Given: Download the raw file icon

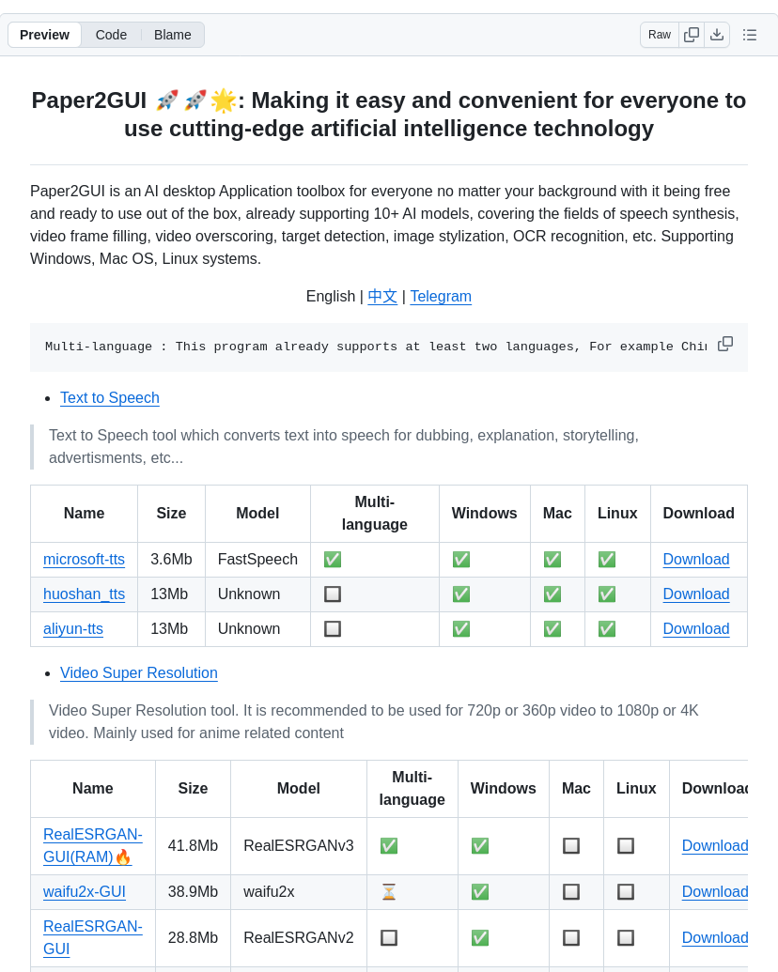Looking at the screenshot, I should point(717,35).
